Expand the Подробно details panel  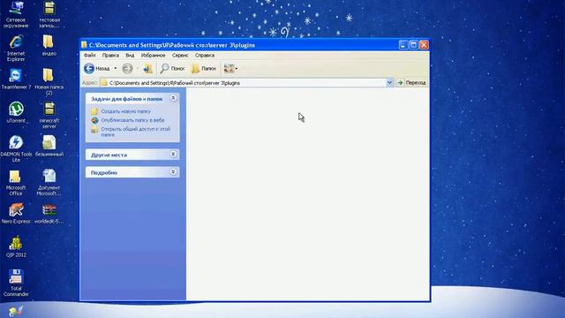[x=173, y=172]
